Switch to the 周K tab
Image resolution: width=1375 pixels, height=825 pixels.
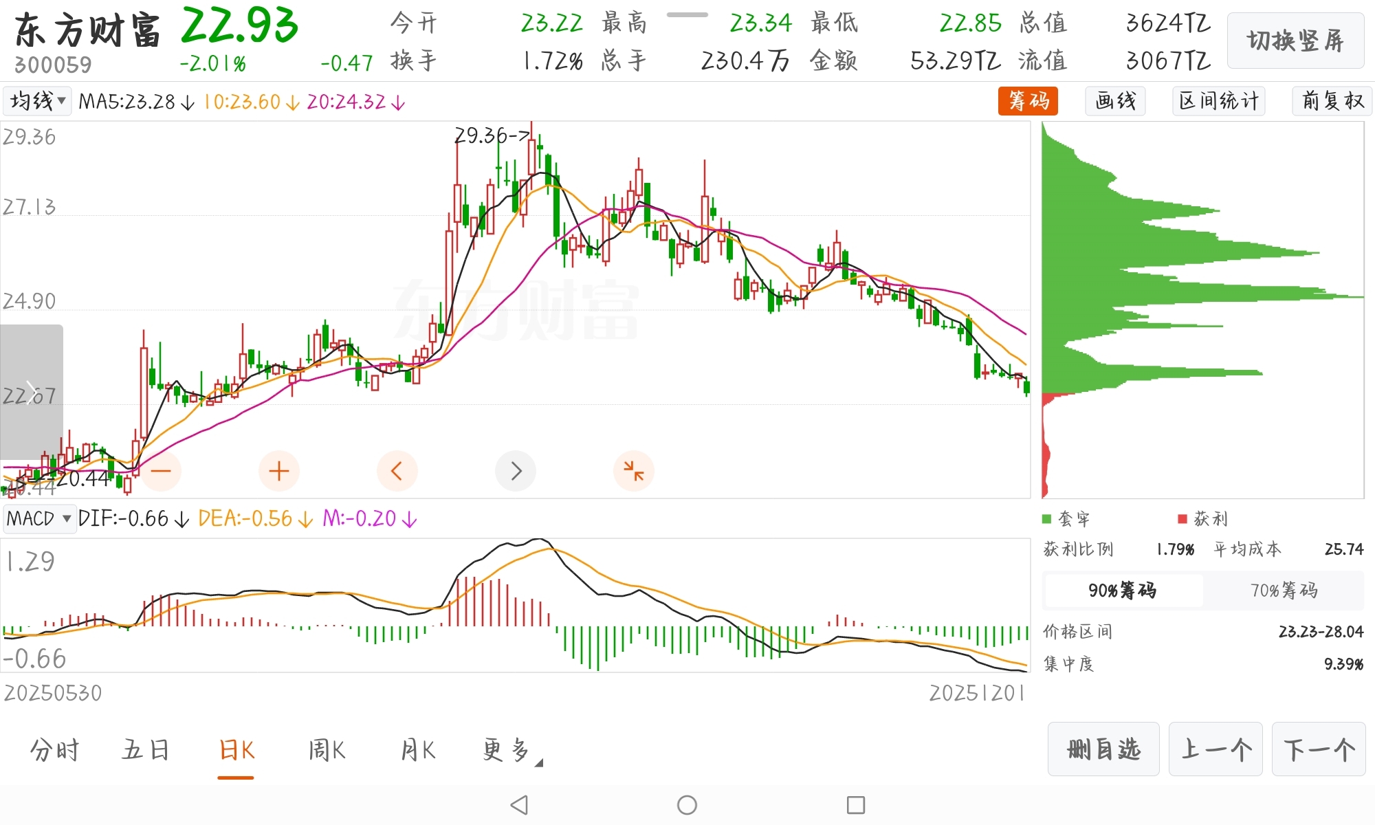click(327, 750)
